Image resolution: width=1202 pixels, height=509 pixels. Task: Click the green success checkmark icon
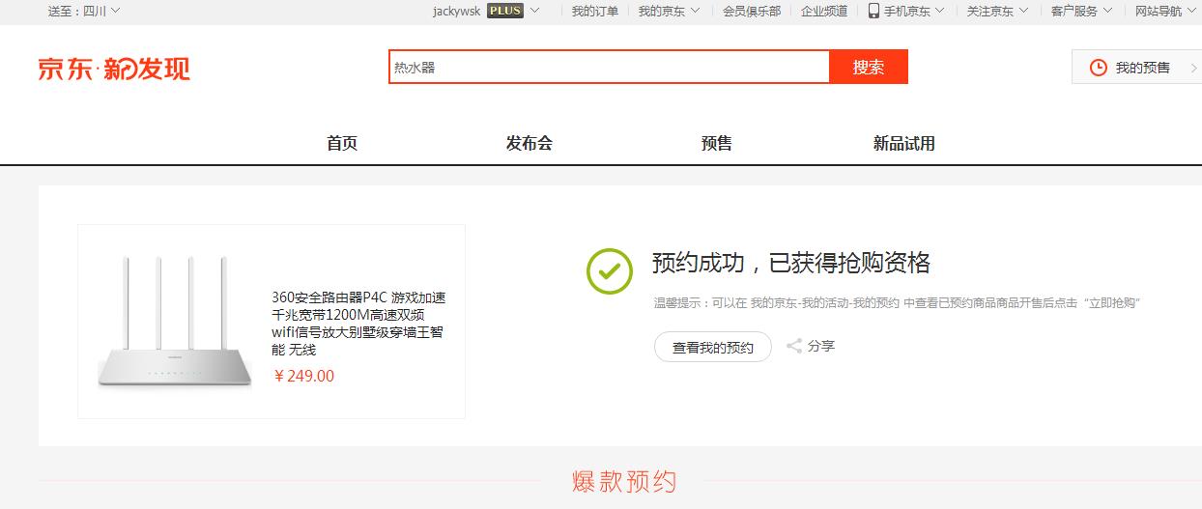(610, 270)
